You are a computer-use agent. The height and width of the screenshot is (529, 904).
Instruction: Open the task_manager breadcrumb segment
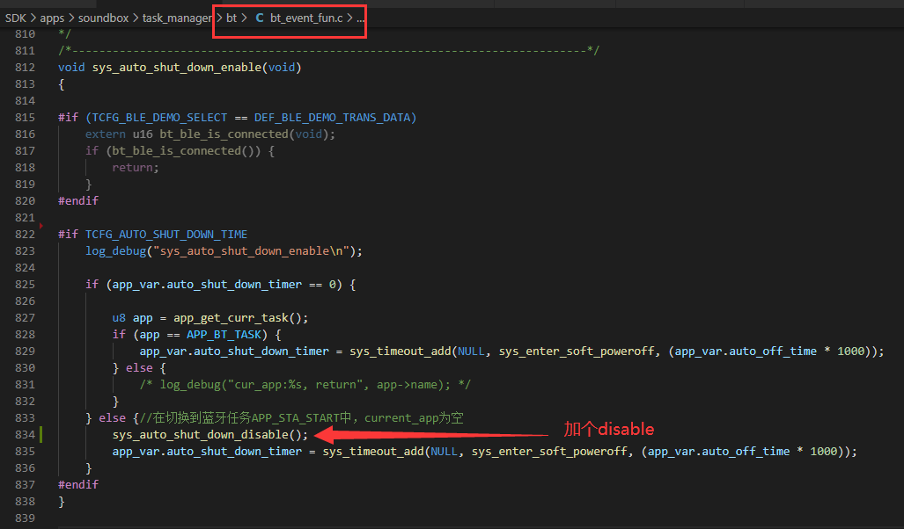pos(177,18)
